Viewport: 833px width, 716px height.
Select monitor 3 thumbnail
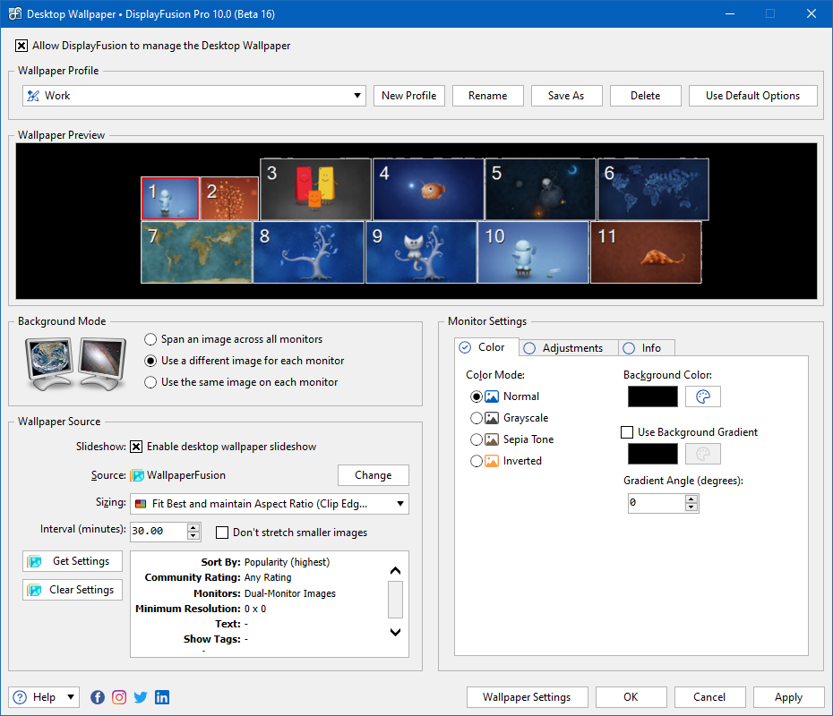tap(315, 189)
